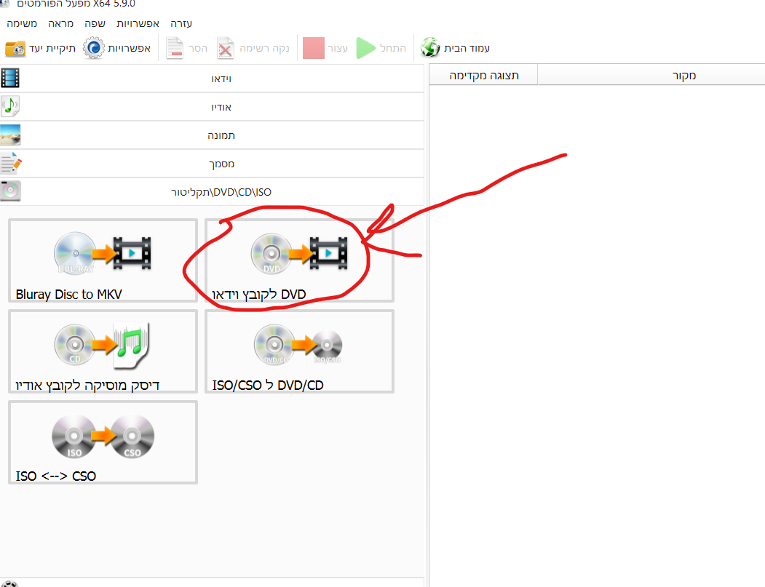
Task: Select the Bluray Disc to MKV icon
Action: tap(103, 252)
